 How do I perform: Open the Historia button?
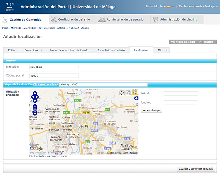[209, 42]
